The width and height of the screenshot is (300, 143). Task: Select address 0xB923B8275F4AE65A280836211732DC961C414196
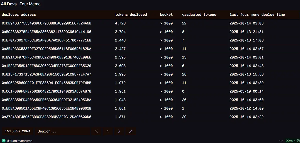coord(46,32)
